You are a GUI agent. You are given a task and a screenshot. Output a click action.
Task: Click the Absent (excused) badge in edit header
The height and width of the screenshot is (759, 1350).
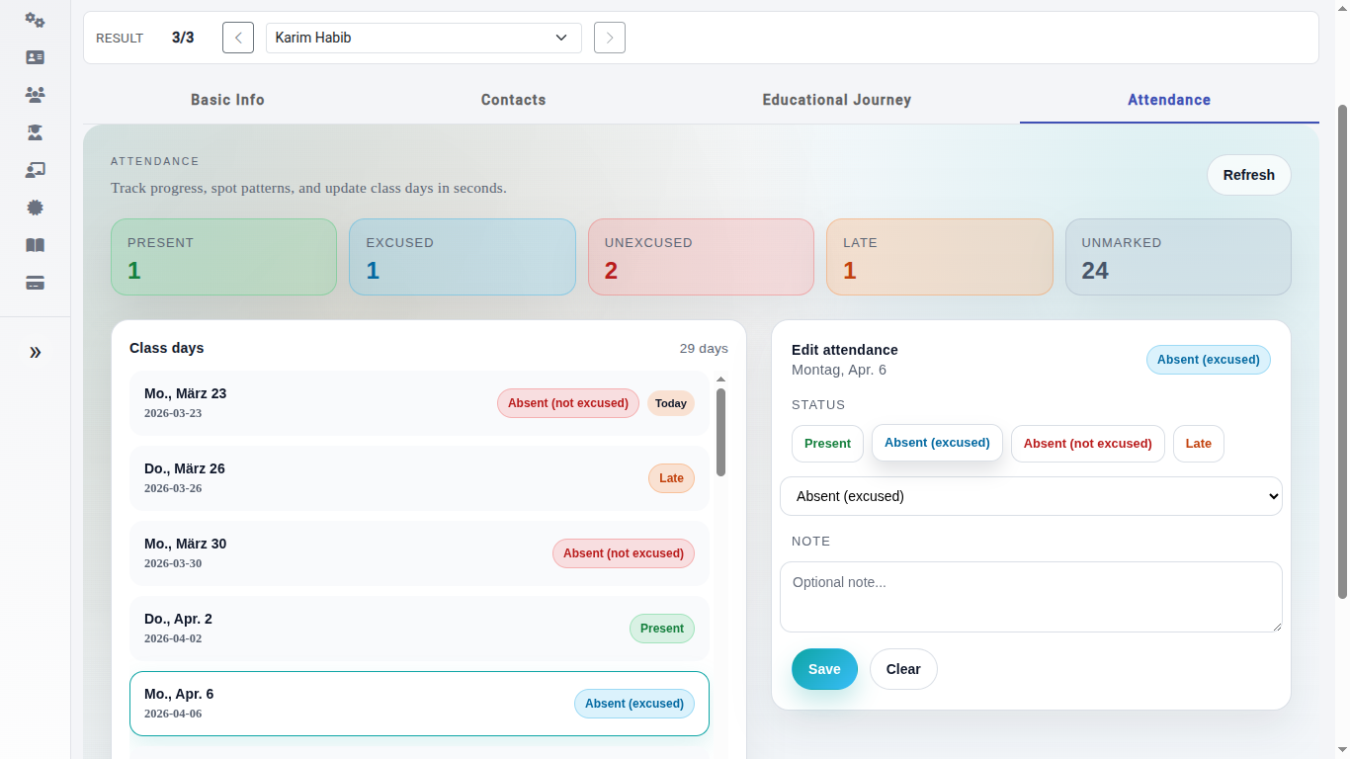click(x=1209, y=360)
